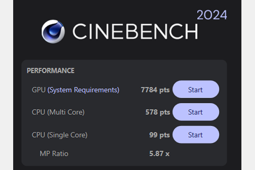Click the GPU label text
Screen dimensions: 255x170
pyautogui.click(x=39, y=90)
